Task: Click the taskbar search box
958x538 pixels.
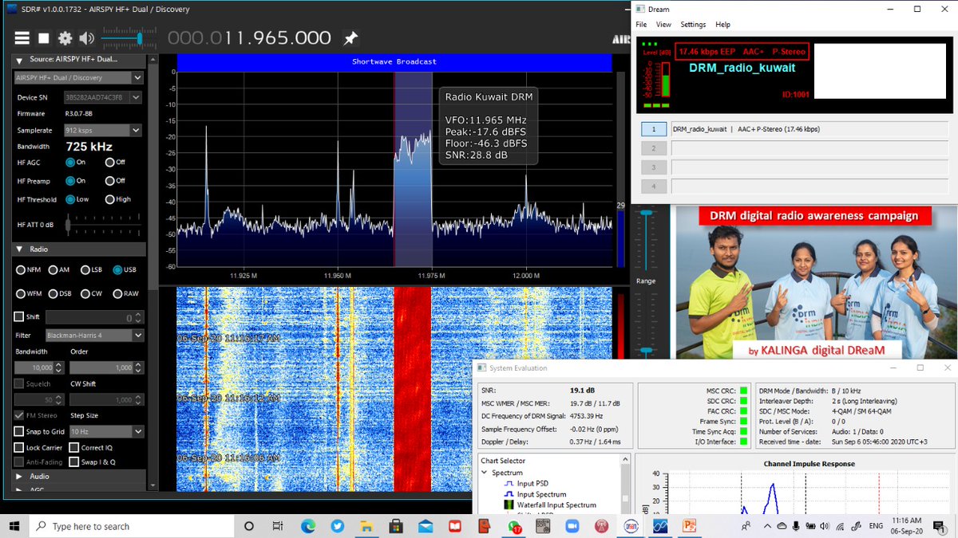Action: point(132,526)
